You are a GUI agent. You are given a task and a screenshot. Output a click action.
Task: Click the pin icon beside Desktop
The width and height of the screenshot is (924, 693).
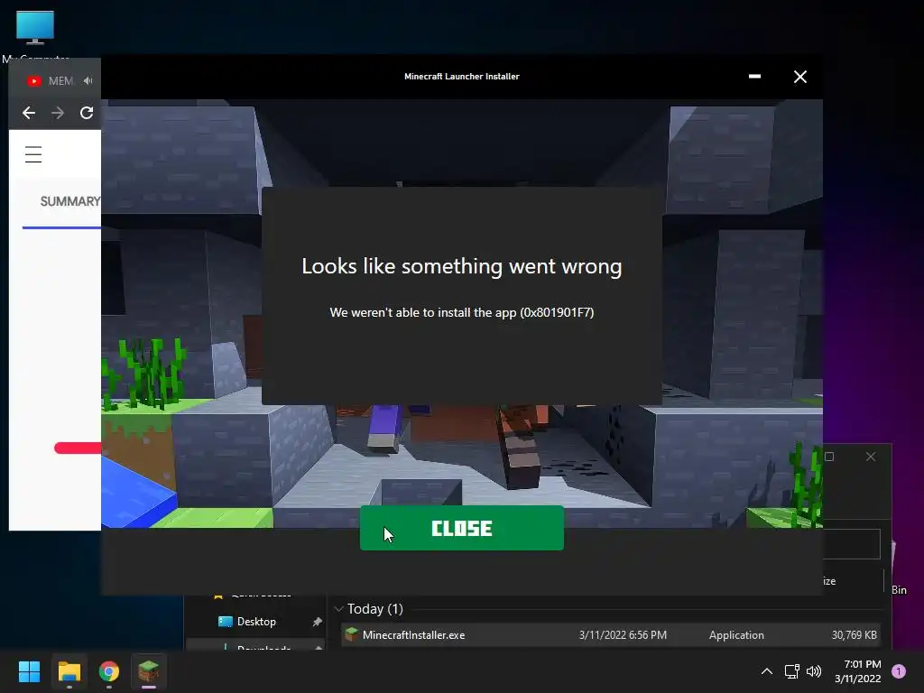pyautogui.click(x=317, y=622)
